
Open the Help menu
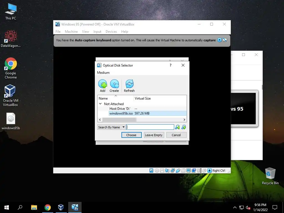coord(125,32)
